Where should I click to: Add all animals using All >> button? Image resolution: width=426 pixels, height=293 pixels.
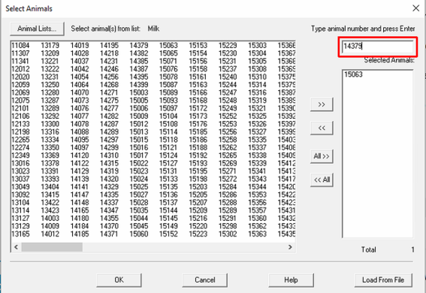pos(322,156)
